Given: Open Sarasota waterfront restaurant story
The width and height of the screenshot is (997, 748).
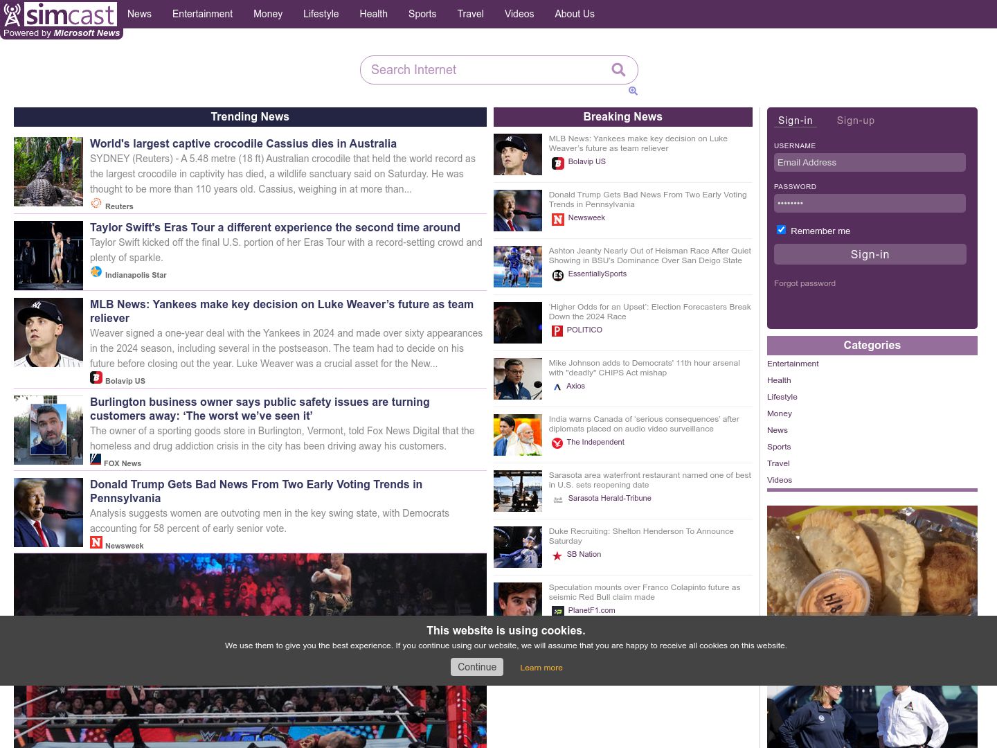Looking at the screenshot, I should pyautogui.click(x=650, y=480).
